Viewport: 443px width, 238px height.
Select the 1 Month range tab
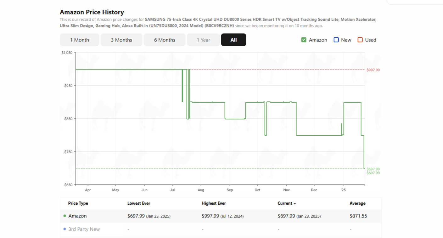80,40
